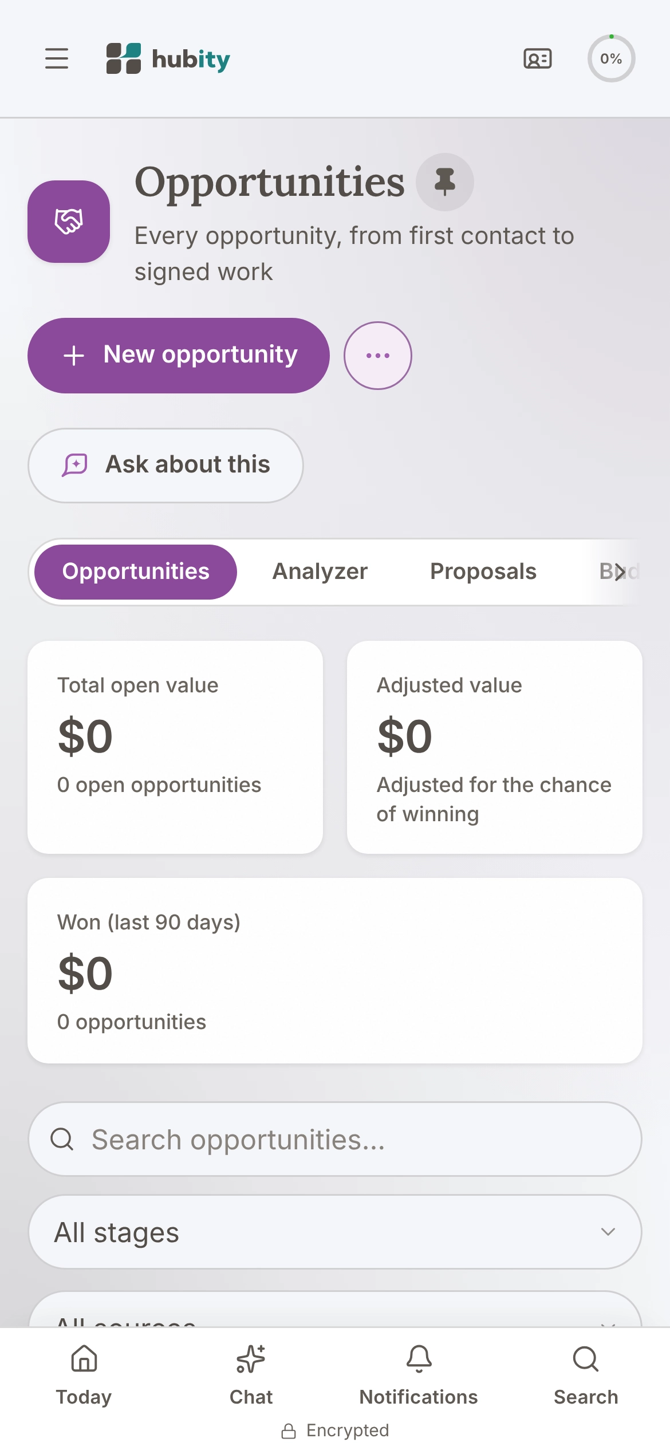
Task: Select the Opportunities tab
Action: click(136, 572)
